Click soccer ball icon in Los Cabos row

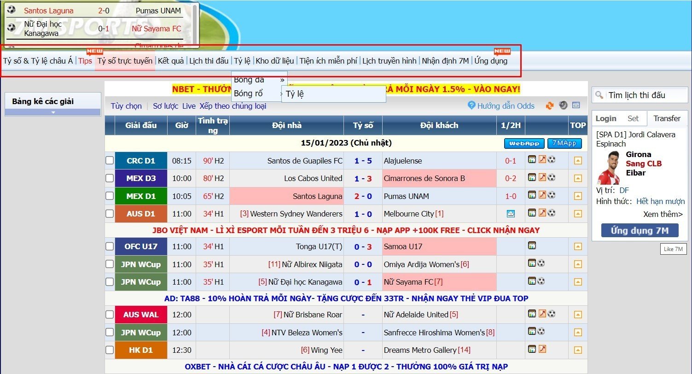pos(551,177)
